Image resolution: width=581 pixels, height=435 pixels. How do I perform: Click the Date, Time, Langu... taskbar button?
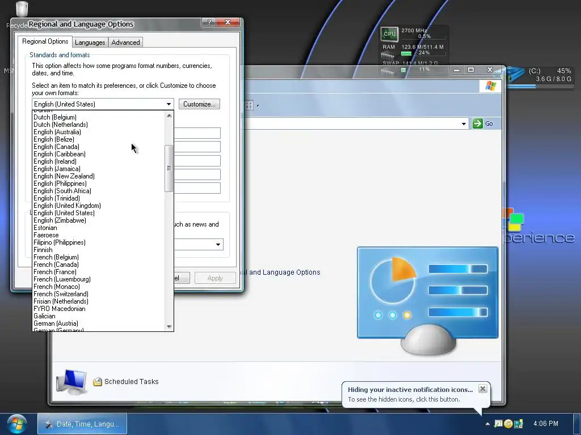tap(82, 424)
